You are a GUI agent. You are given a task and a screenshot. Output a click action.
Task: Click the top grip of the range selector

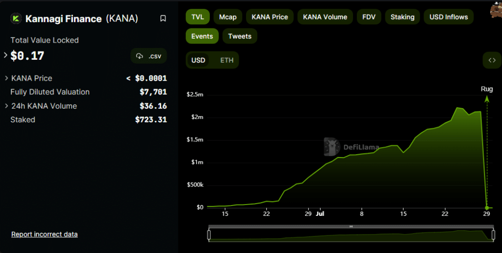[351, 227]
